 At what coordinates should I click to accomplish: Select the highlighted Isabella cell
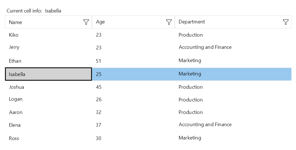[x=17, y=74]
